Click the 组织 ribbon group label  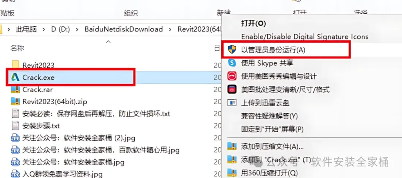click(x=131, y=13)
